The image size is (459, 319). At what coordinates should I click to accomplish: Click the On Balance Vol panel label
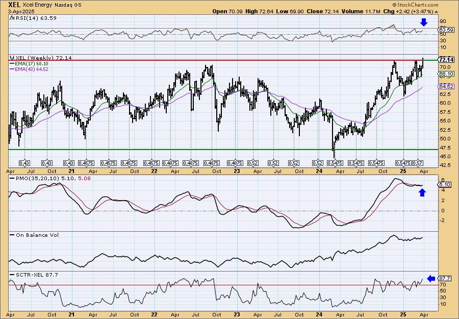click(37, 235)
